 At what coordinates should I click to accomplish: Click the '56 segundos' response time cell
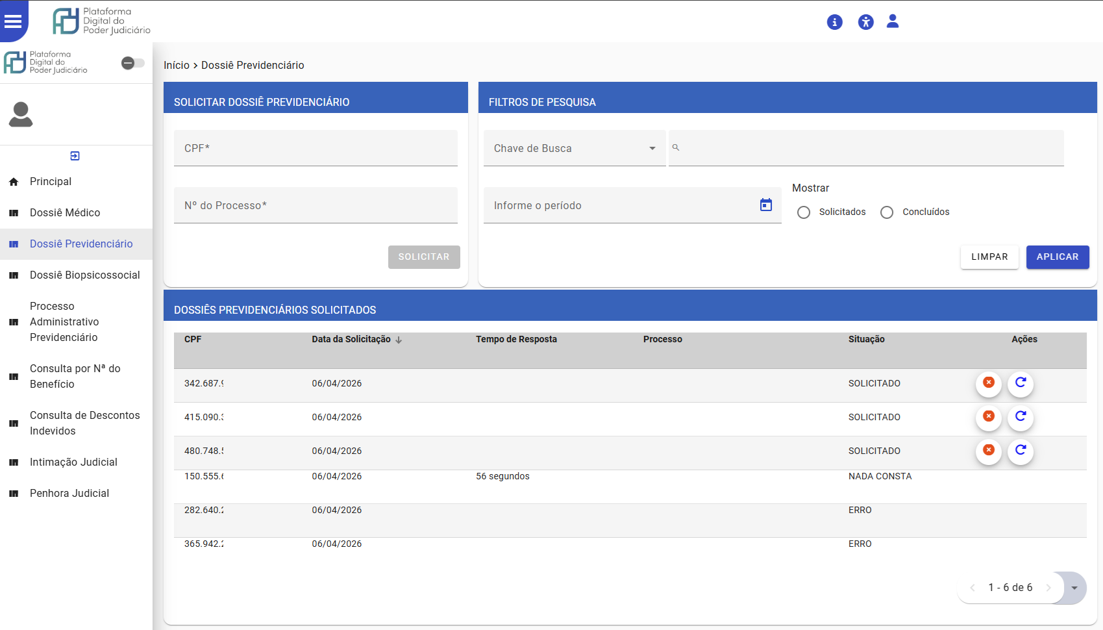click(x=502, y=477)
